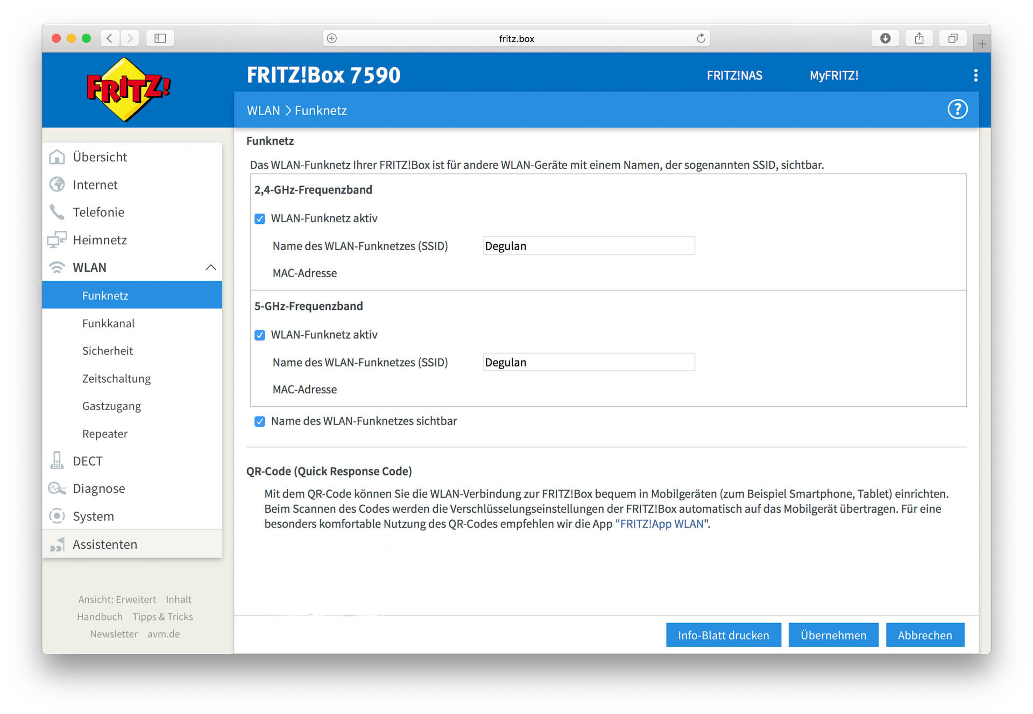
Task: Open the Diagnose menu entry
Action: (99, 489)
